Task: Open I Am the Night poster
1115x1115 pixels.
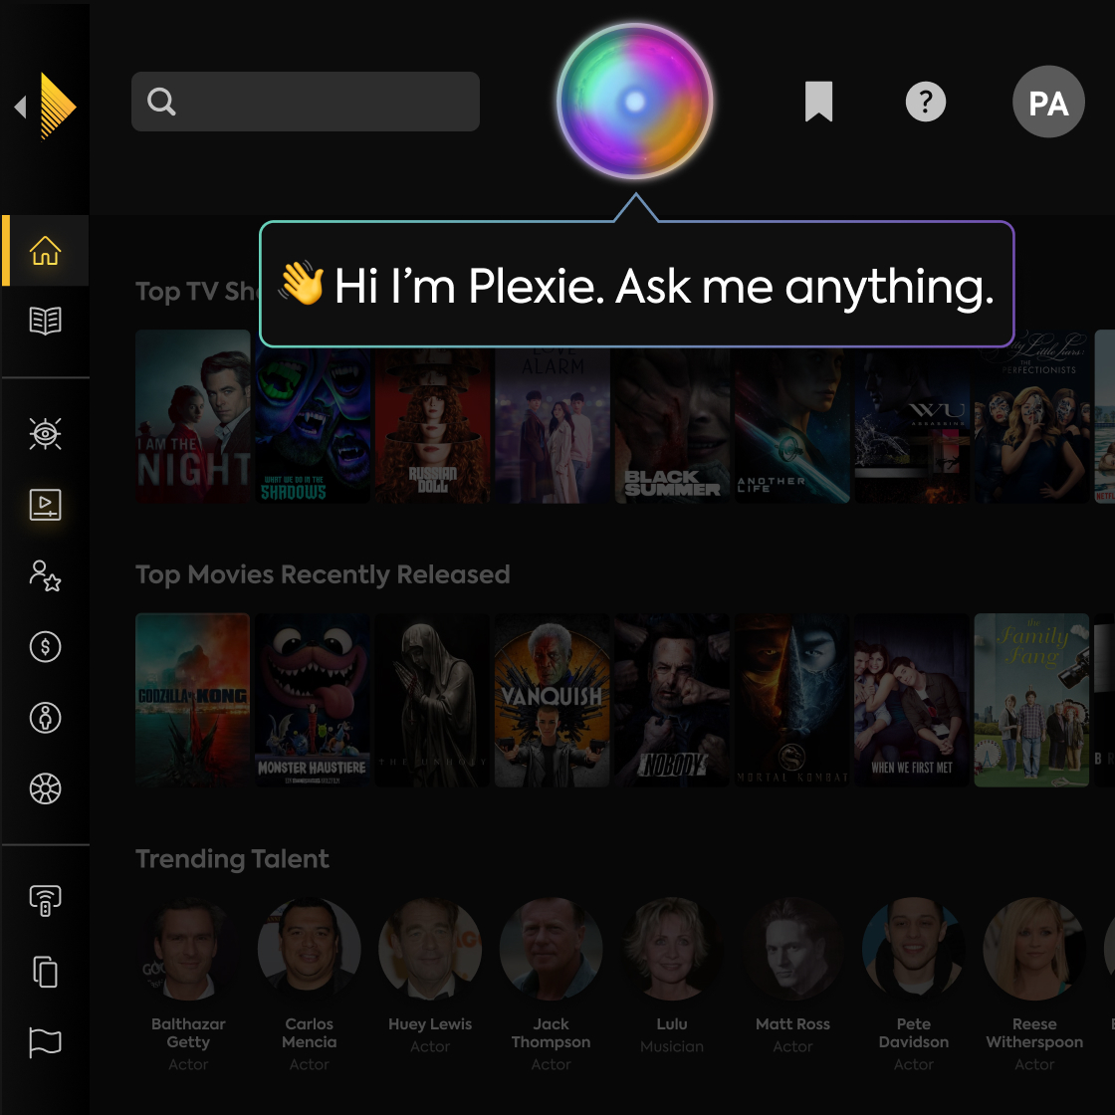Action: tap(193, 417)
